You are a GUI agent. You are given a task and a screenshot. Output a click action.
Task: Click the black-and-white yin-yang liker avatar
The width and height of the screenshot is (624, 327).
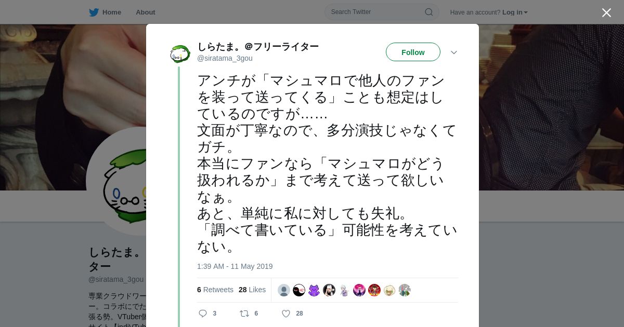tap(299, 290)
